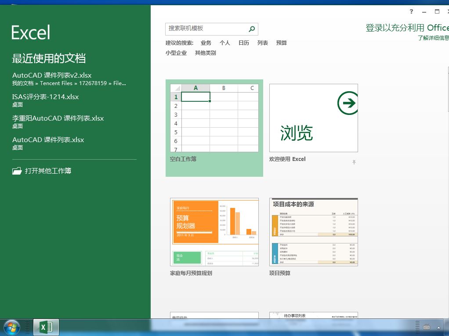Click the keyboard icon in system tray

click(427, 327)
